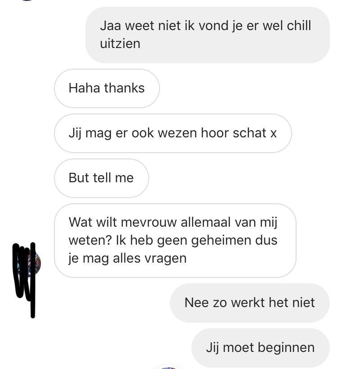This screenshot has height=369, width=337.
Task: Tap the partial profile picture at the top left
Action: coord(27,0)
